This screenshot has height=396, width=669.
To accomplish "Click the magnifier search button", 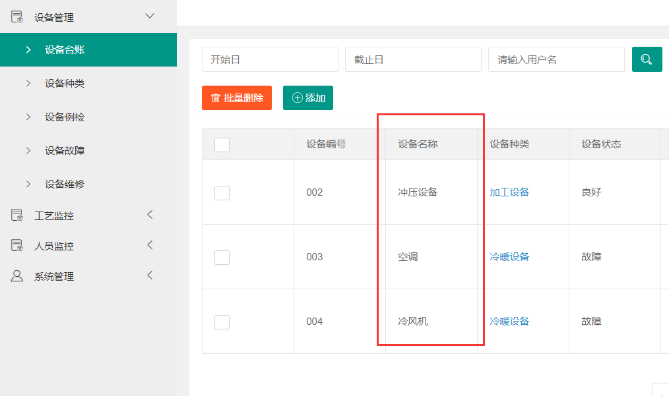I will [647, 59].
